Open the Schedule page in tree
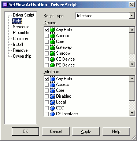 click(21, 27)
